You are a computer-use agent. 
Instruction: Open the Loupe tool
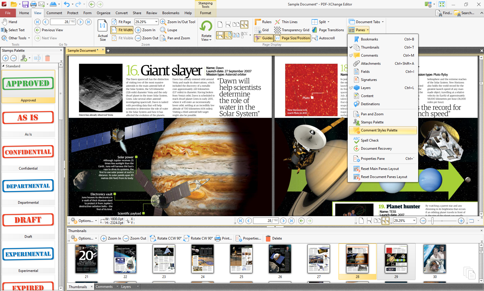[x=169, y=30]
